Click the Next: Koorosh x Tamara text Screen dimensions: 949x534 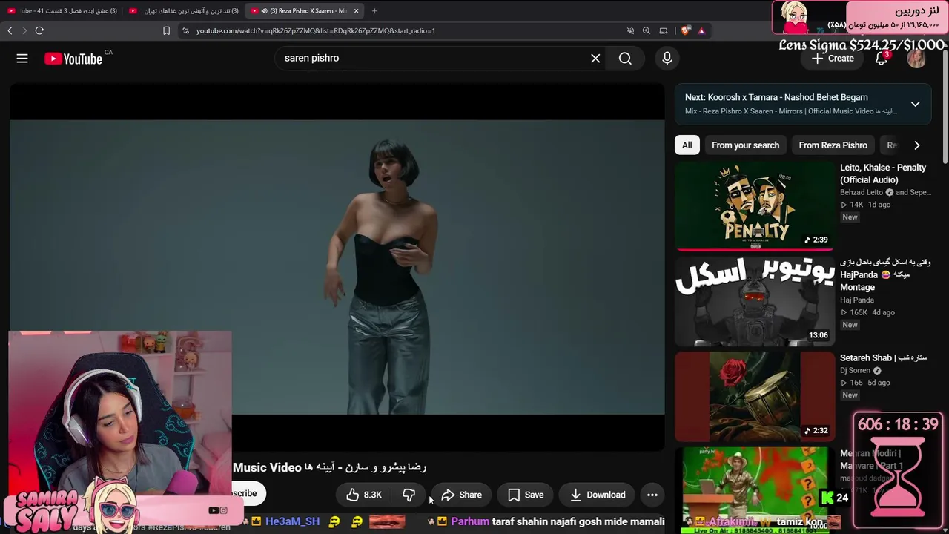776,97
